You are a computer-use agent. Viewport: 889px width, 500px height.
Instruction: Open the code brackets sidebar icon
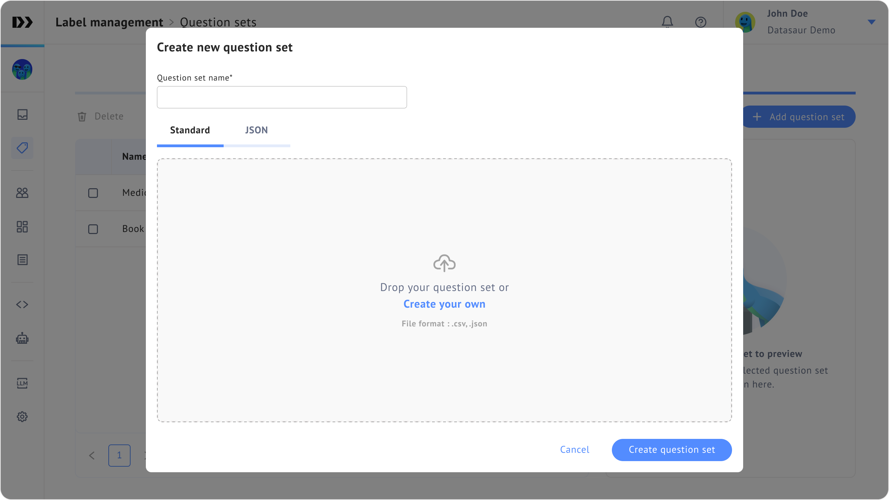(x=22, y=305)
